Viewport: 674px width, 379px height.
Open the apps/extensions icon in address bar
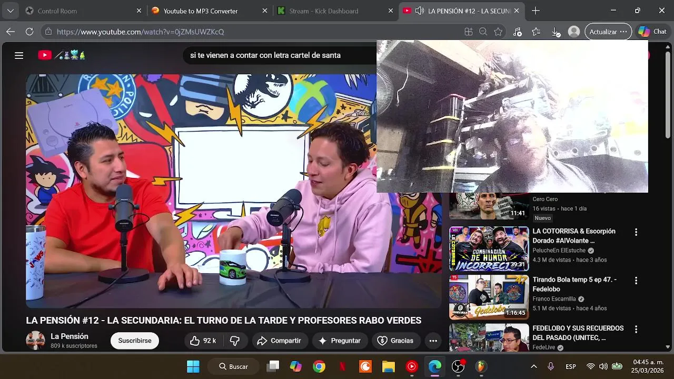point(469,32)
